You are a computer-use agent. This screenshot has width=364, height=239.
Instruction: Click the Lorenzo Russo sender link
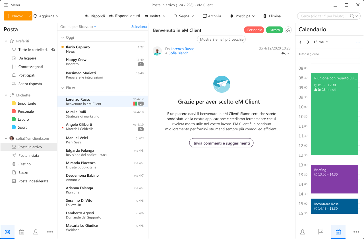[183, 49]
